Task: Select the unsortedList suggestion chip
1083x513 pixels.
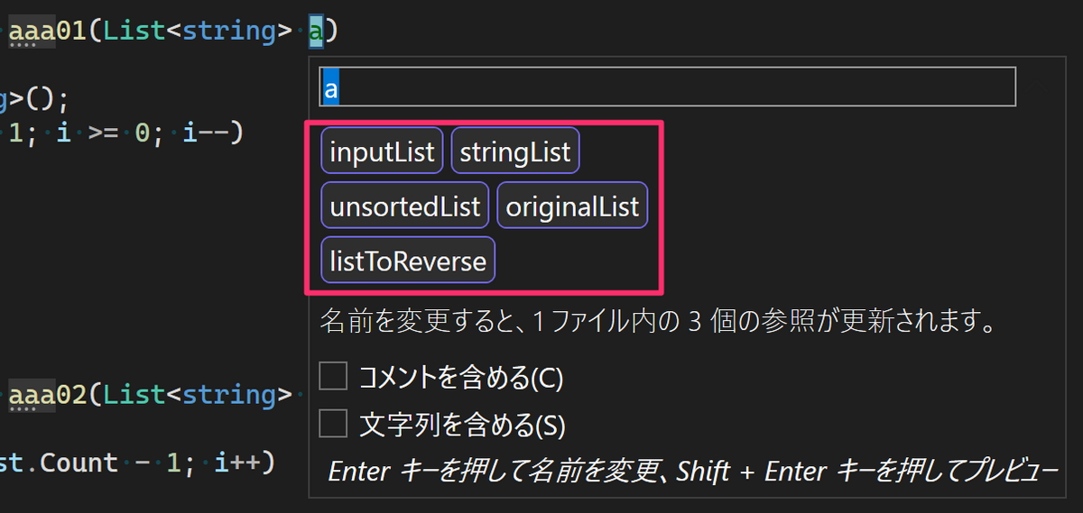Action: click(x=405, y=206)
